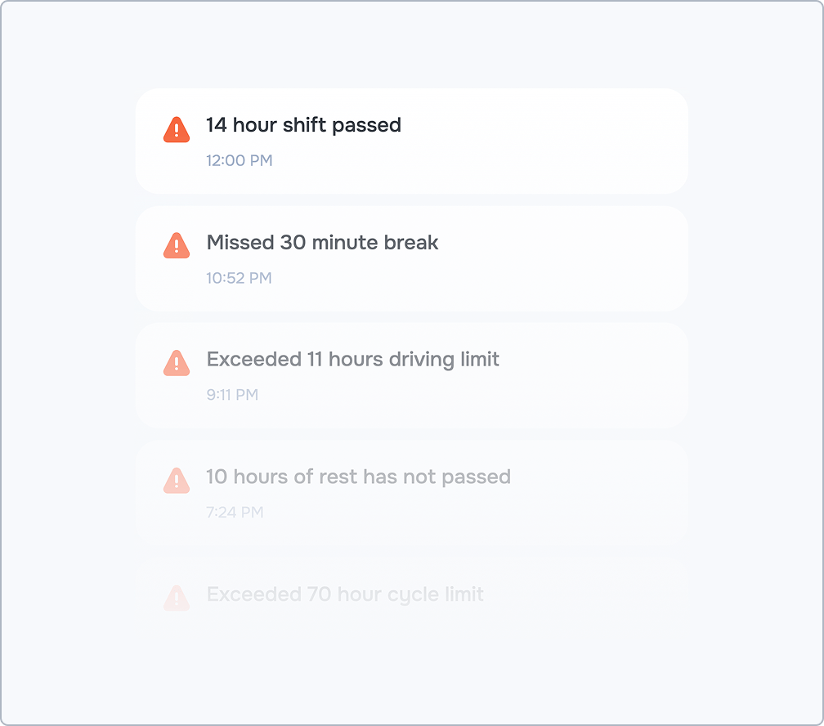Open "10 hours of rest has not passed" text

[x=358, y=477]
